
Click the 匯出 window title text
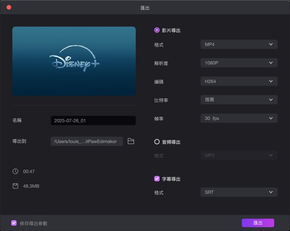145,8
